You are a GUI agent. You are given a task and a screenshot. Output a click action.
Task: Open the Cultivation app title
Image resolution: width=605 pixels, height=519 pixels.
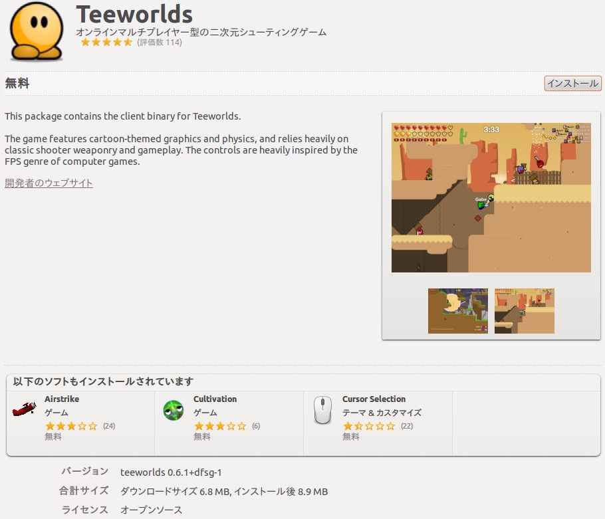(215, 399)
